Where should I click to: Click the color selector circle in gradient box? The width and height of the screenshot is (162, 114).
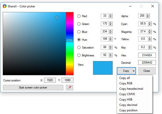(57, 17)
